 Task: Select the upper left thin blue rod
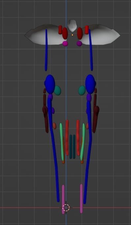[46, 50]
